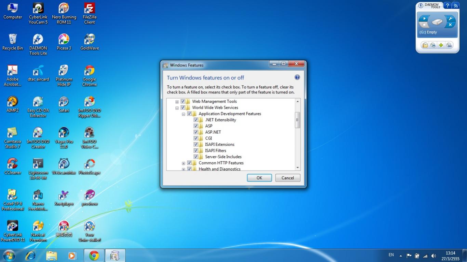Switch to Google Chrome in the taskbar
Screen dimensions: 467x262
coord(94,256)
